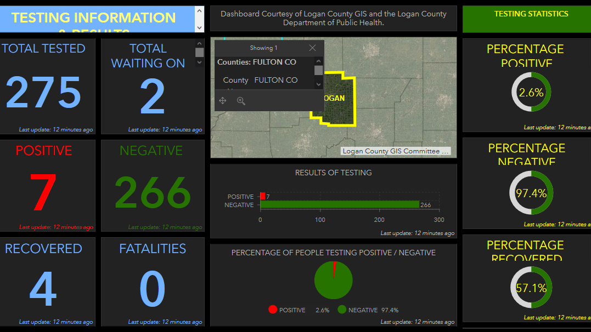Close the Fulton Co map popup
Viewport: 591px width, 332px height.
click(x=312, y=48)
